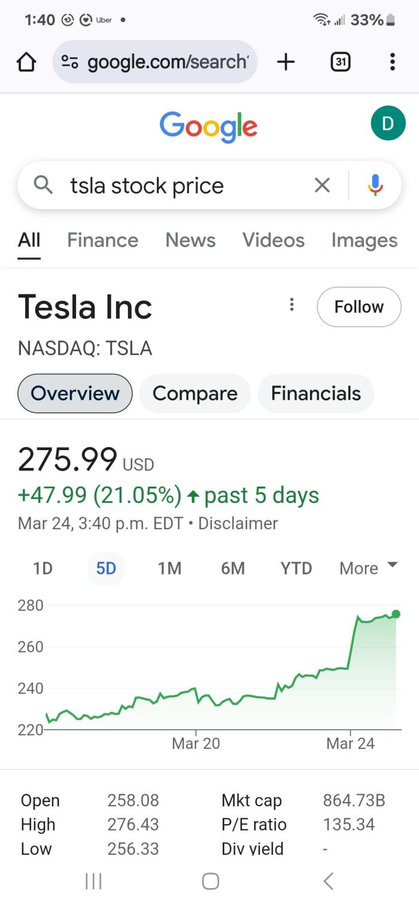Tap the browser home icon
Screen dimensions: 419x908
click(x=26, y=62)
